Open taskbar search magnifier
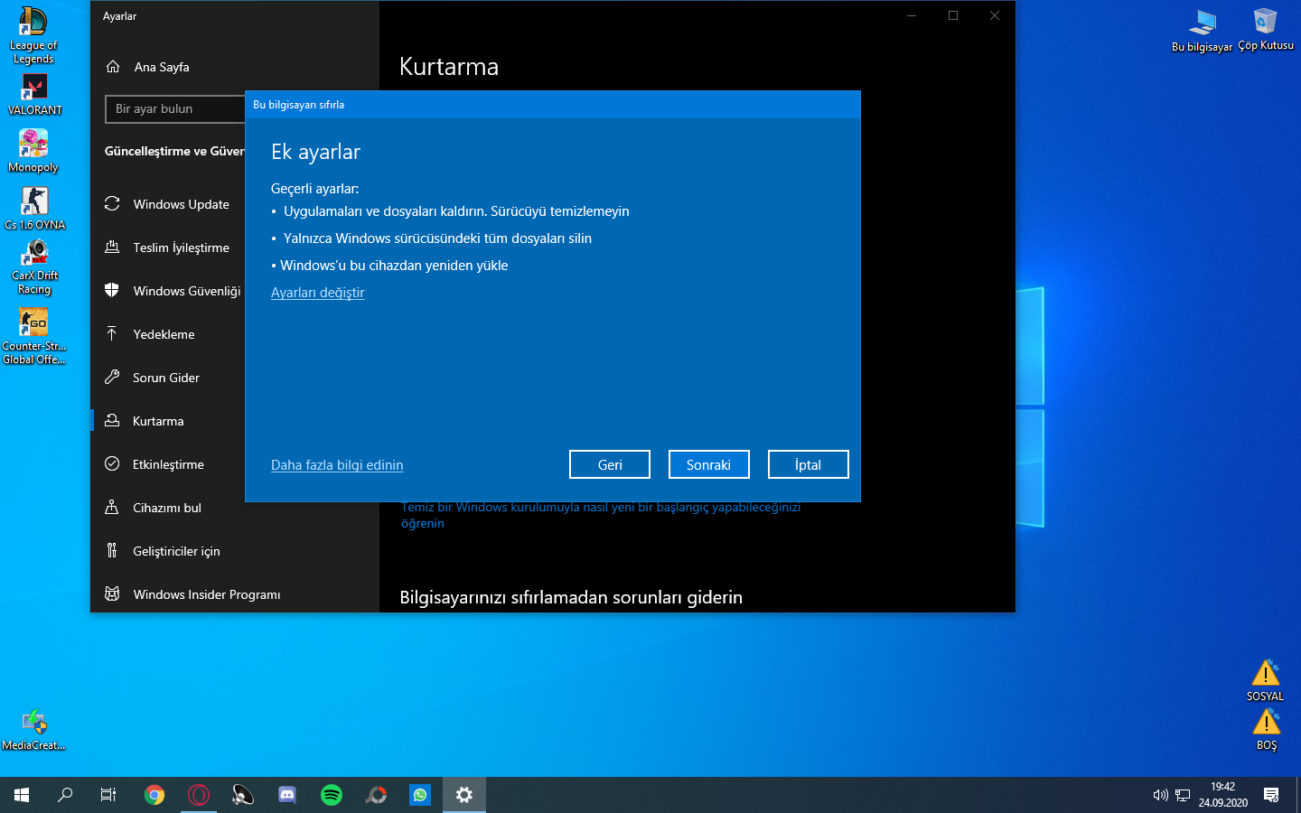 pyautogui.click(x=65, y=795)
